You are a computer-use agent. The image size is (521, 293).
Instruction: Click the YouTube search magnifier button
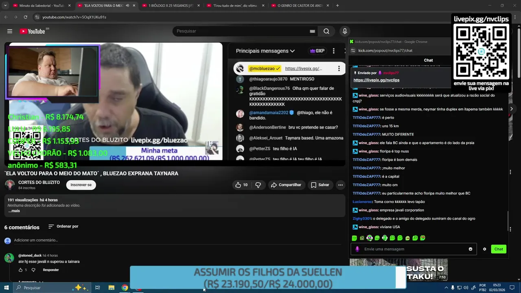pyautogui.click(x=326, y=31)
